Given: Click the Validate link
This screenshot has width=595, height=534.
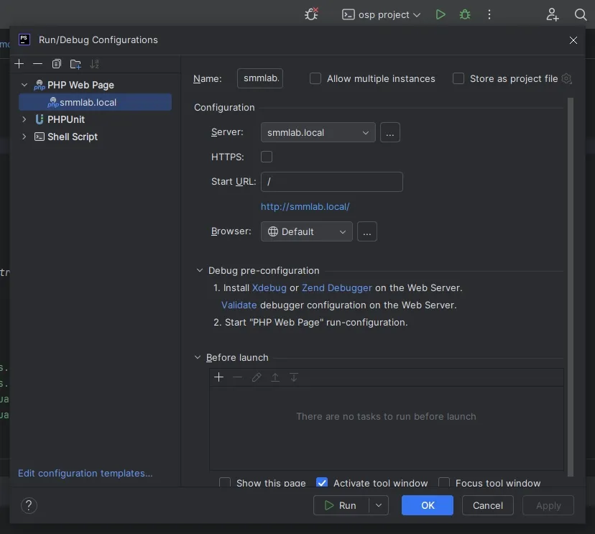Looking at the screenshot, I should [x=239, y=305].
